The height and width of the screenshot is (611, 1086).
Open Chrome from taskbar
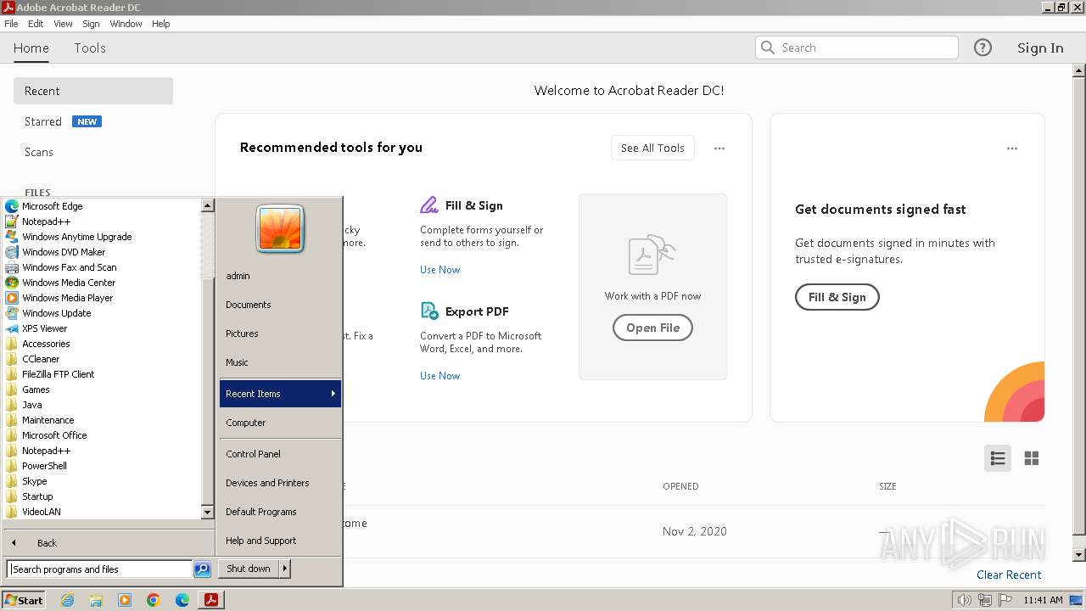click(x=154, y=600)
